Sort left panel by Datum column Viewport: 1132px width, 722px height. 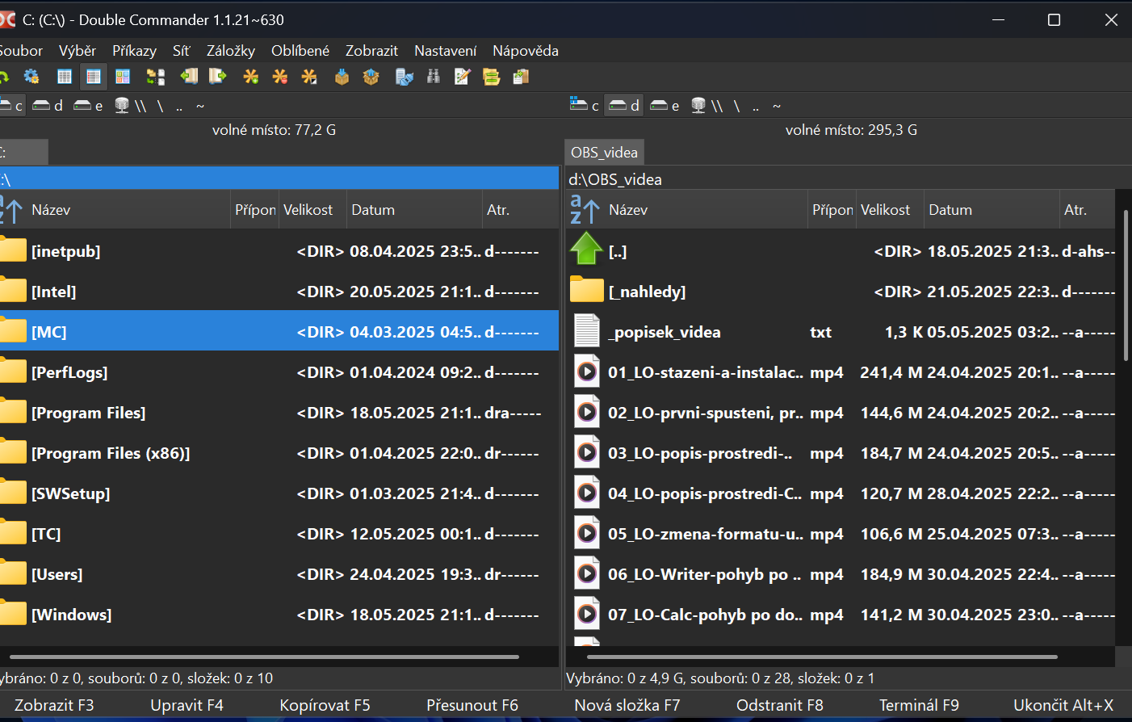tap(414, 210)
